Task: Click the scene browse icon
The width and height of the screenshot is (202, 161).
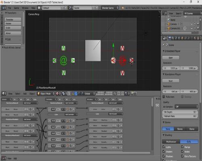Action: 71,8
